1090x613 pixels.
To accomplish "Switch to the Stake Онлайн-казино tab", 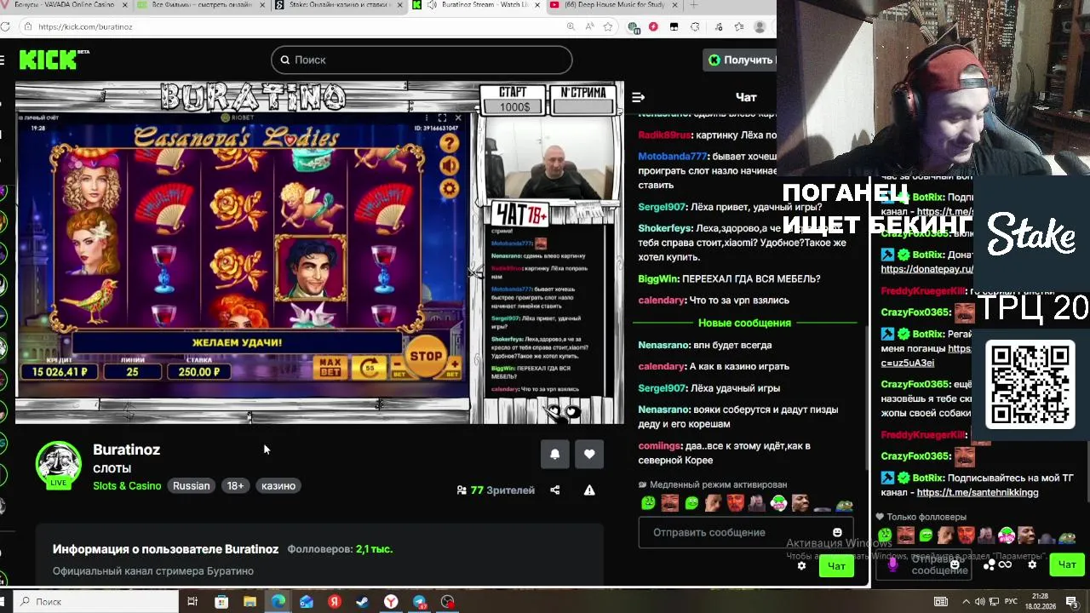I will [x=341, y=5].
